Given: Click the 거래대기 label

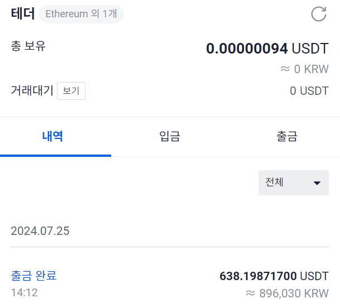Looking at the screenshot, I should [32, 90].
